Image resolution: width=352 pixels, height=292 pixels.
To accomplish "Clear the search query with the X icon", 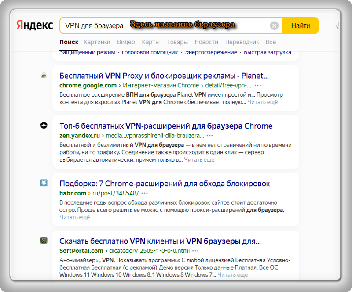I will click(274, 25).
